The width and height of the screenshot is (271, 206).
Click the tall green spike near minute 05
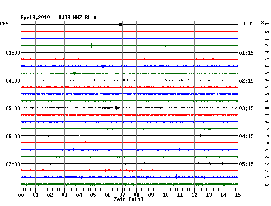(x=92, y=44)
